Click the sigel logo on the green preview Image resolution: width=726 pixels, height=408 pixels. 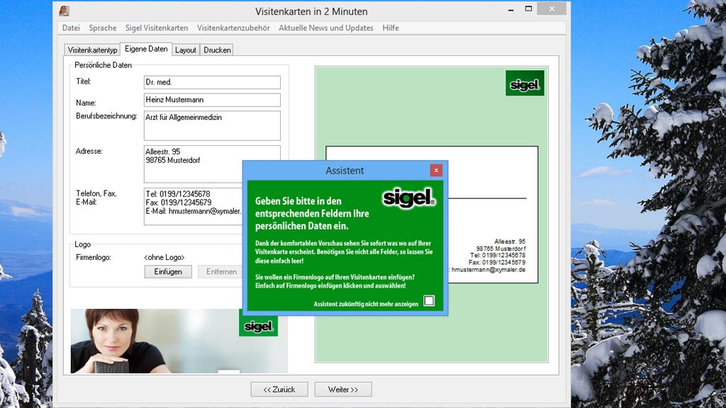pyautogui.click(x=525, y=84)
